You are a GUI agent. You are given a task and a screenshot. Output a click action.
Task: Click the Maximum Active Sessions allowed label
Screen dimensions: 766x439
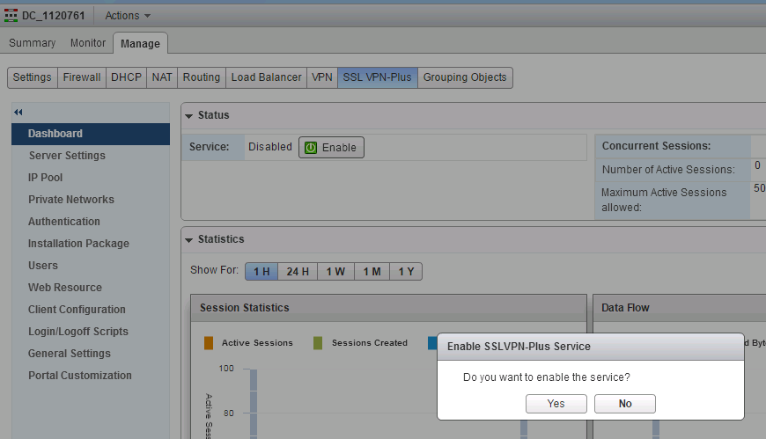point(664,200)
